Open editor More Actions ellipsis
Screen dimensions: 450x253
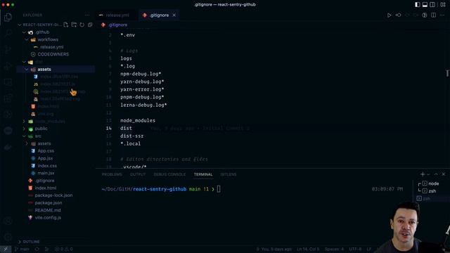point(442,15)
